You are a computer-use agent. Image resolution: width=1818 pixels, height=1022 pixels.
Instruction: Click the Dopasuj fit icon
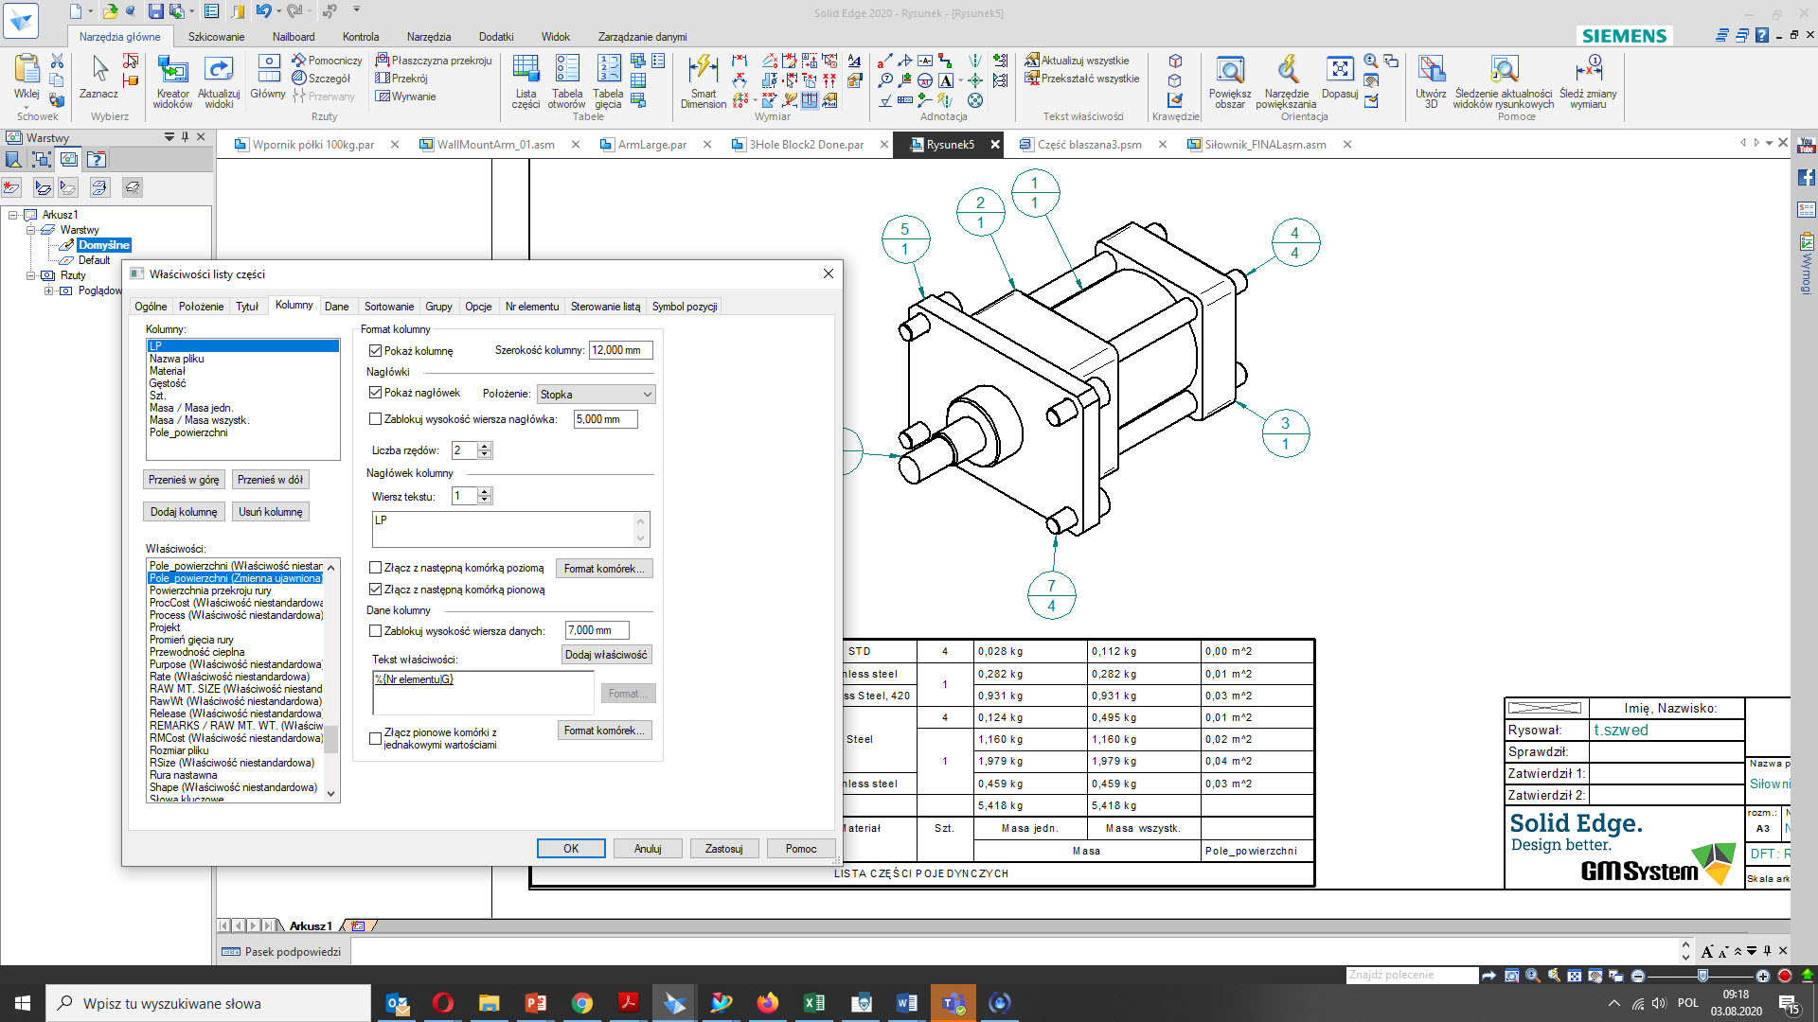click(x=1340, y=76)
